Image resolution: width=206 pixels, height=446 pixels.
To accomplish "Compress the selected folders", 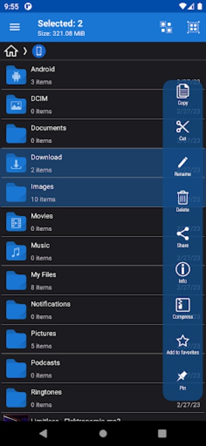I will pos(183,308).
